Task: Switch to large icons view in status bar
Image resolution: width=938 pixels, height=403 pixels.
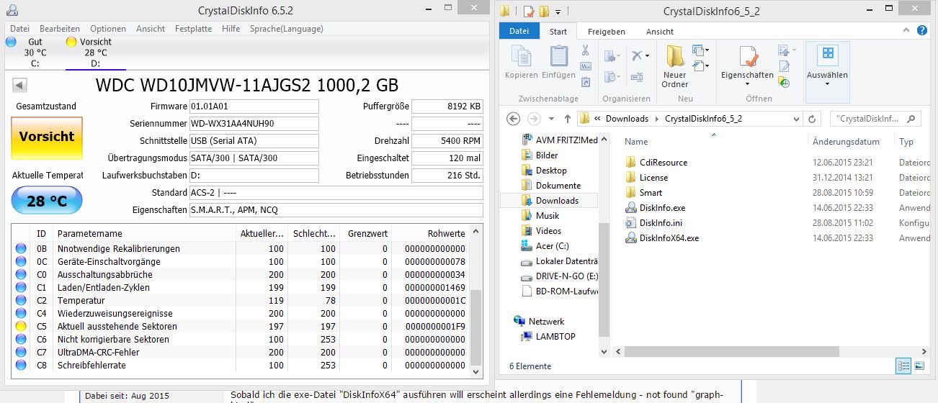Action: [x=919, y=366]
